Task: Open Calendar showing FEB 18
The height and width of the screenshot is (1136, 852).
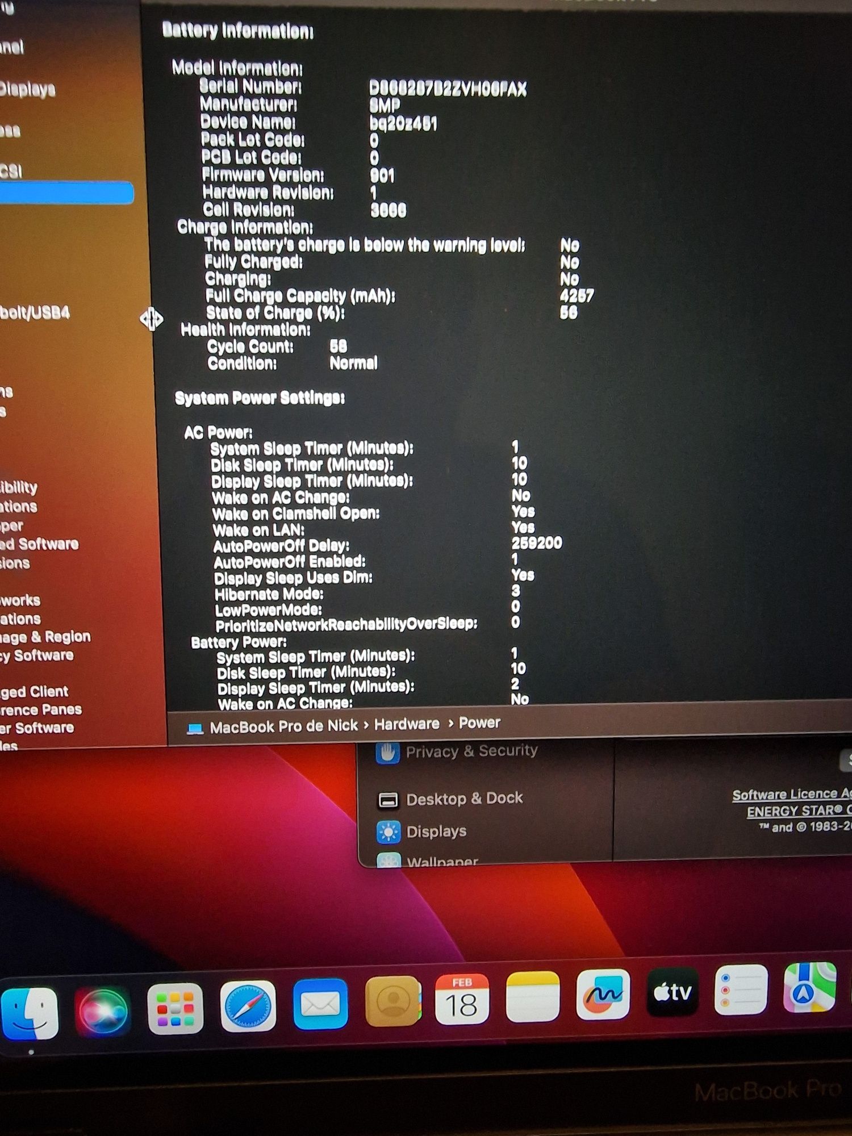Action: point(462,999)
